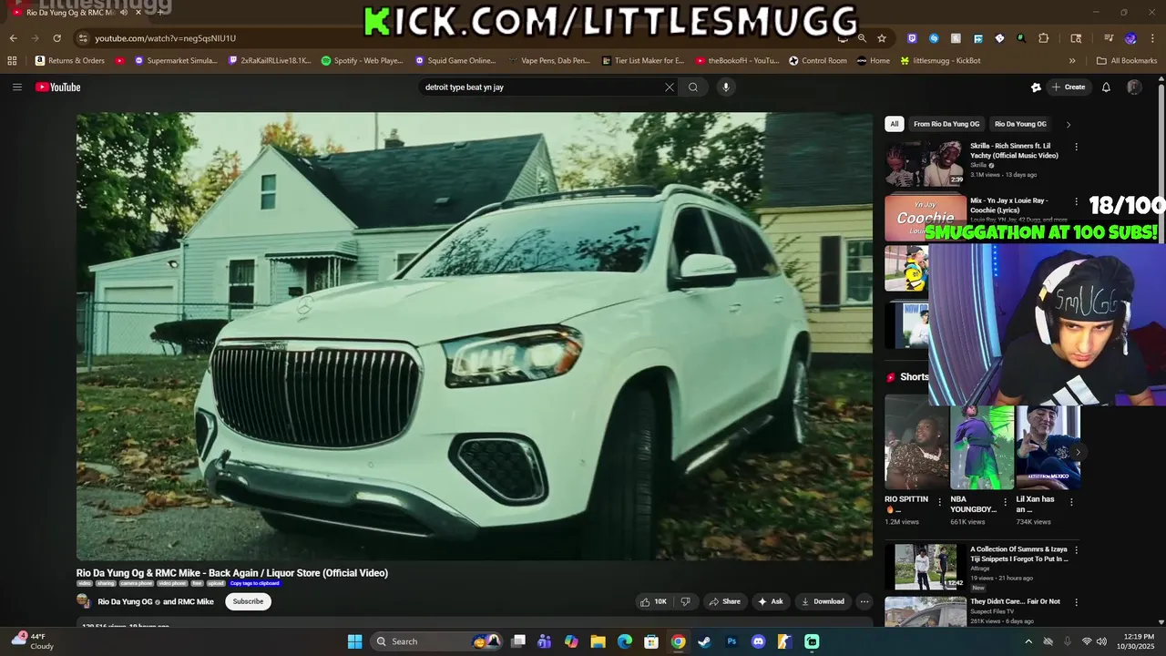The image size is (1166, 656).
Task: Dislike the video
Action: [x=686, y=601]
